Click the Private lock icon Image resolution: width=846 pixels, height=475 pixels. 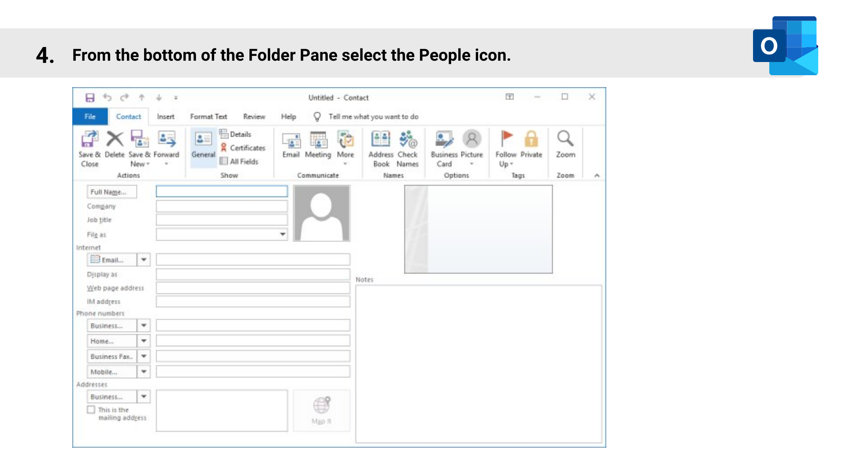(531, 139)
